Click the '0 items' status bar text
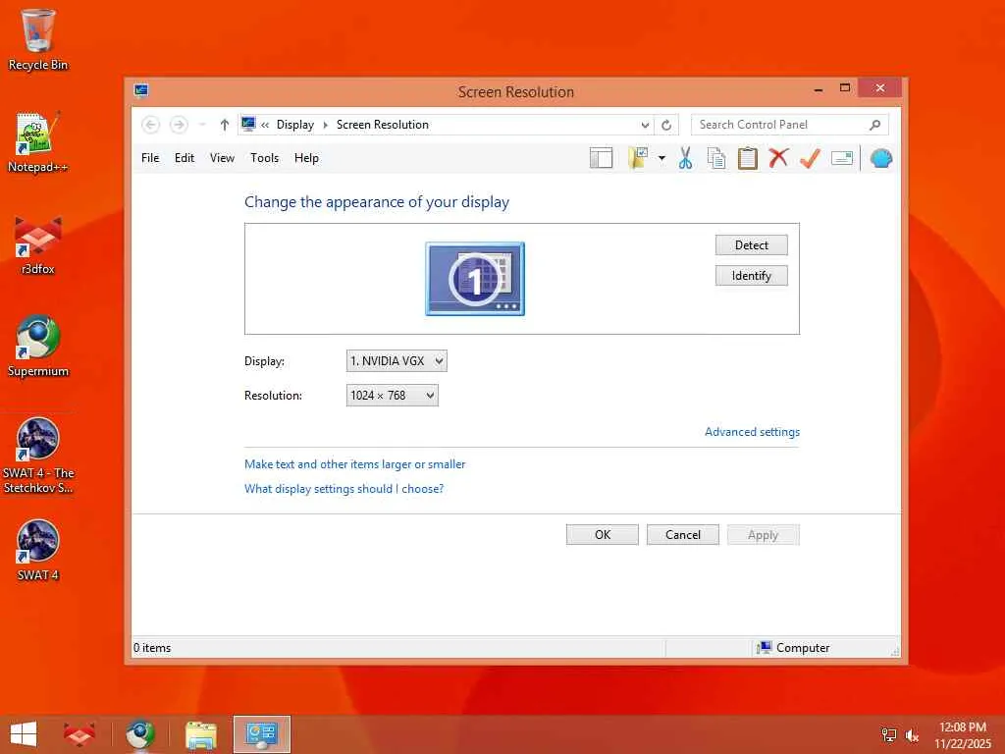1005x754 pixels. click(152, 648)
